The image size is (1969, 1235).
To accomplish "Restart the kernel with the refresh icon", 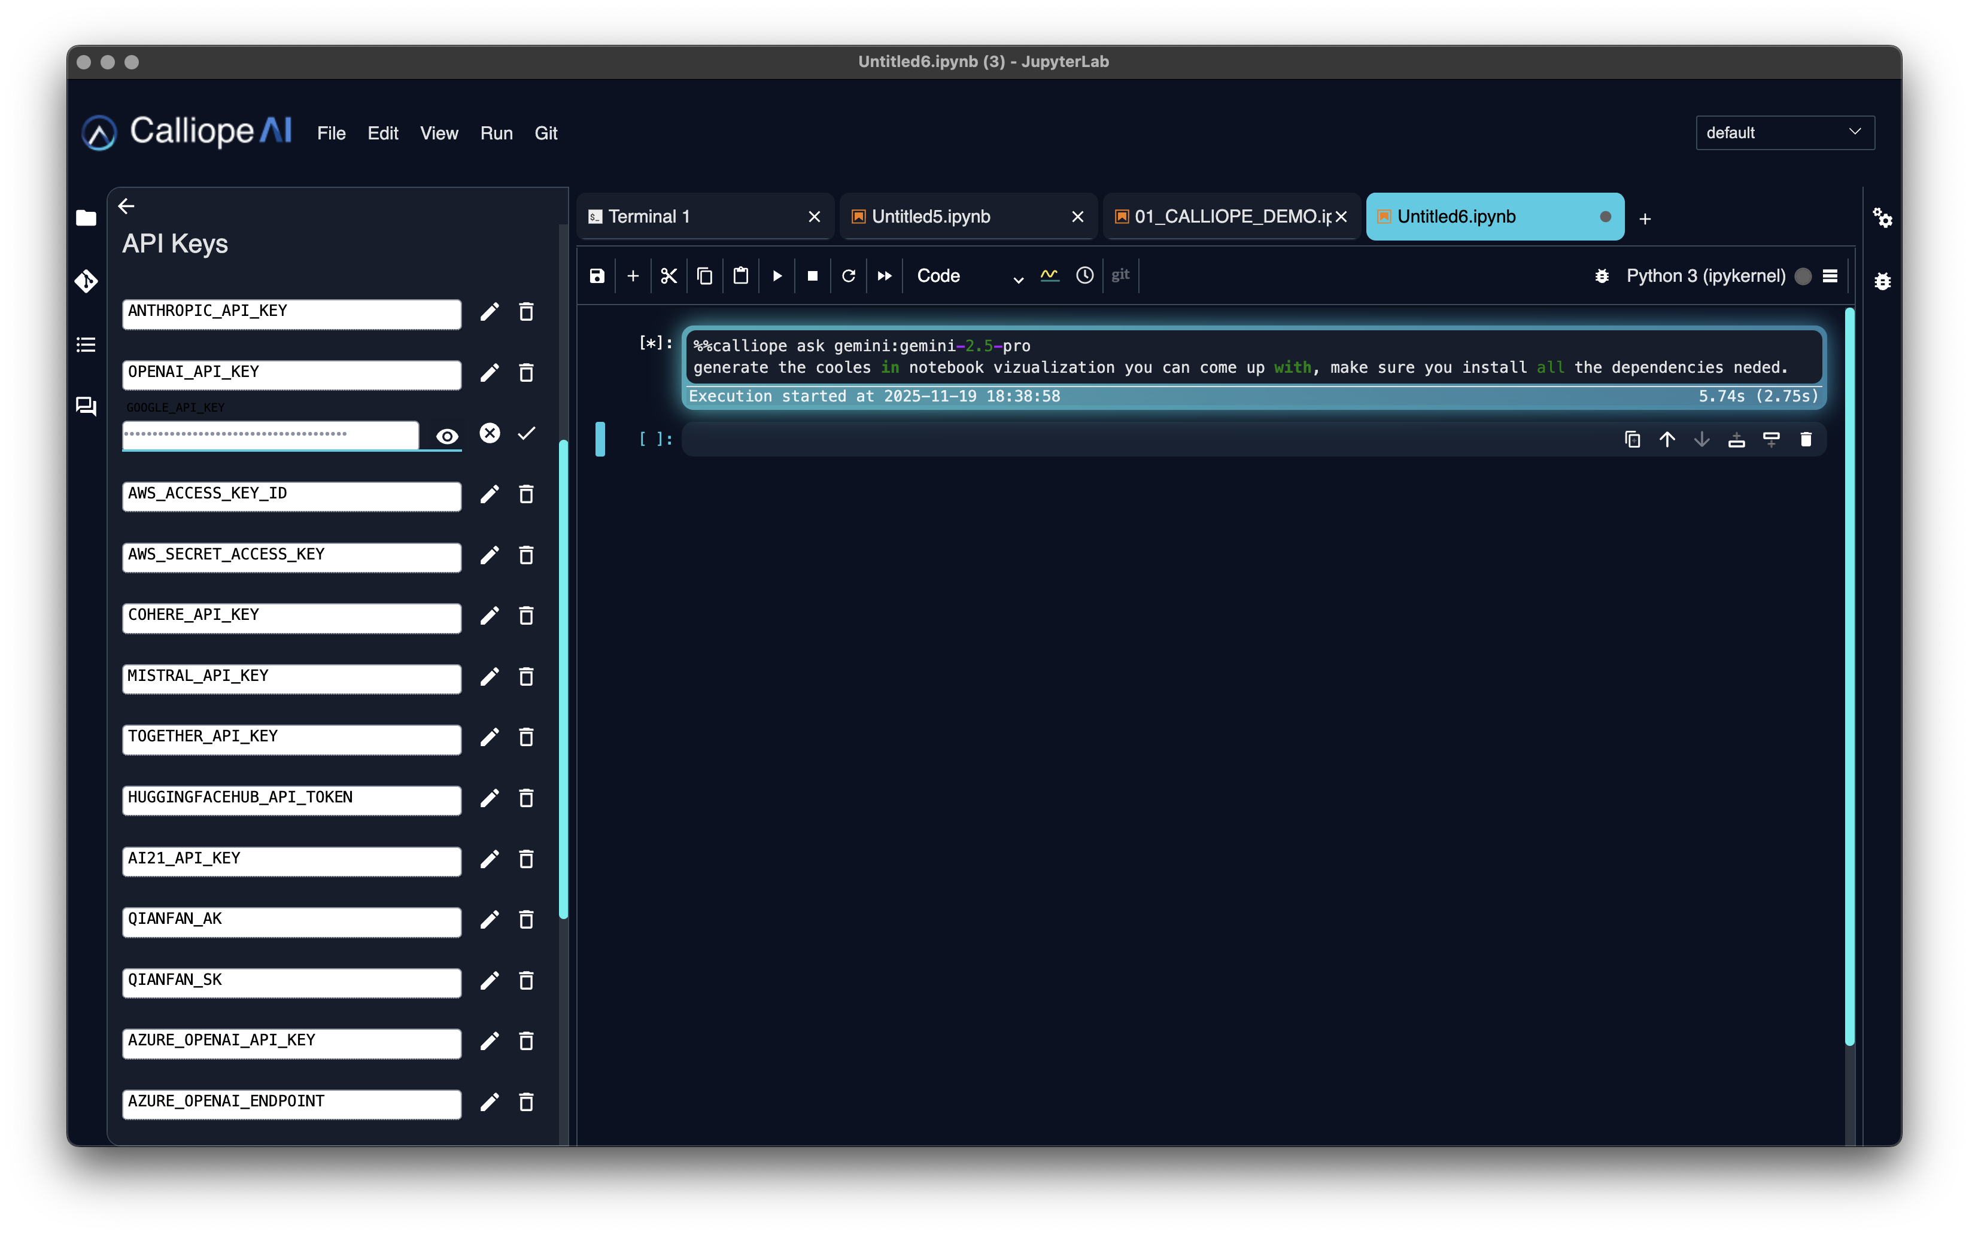I will pos(847,276).
